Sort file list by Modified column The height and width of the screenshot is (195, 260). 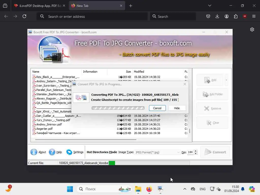click(157, 72)
